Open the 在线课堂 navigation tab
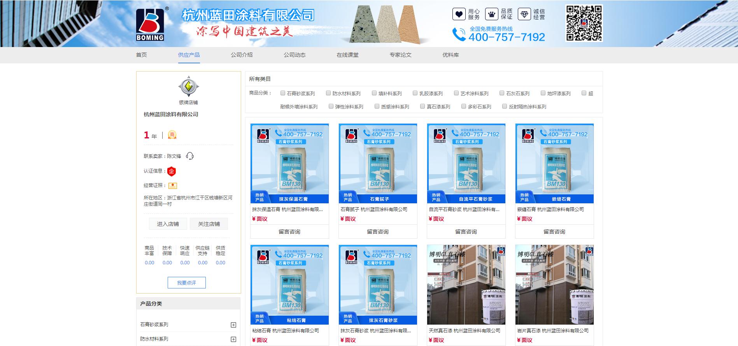Viewport: 738px width, 346px height. 347,55
